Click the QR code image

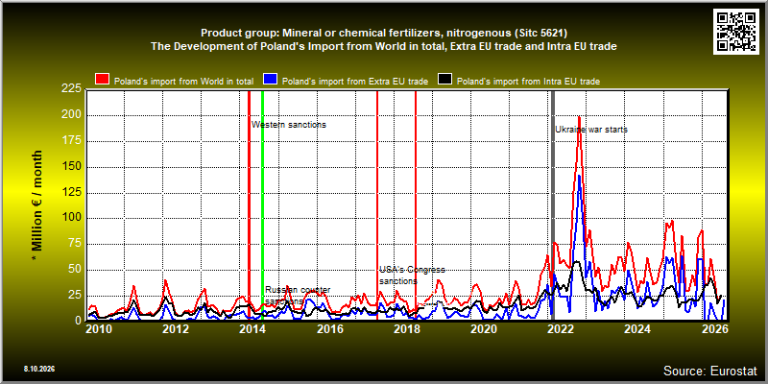(737, 31)
